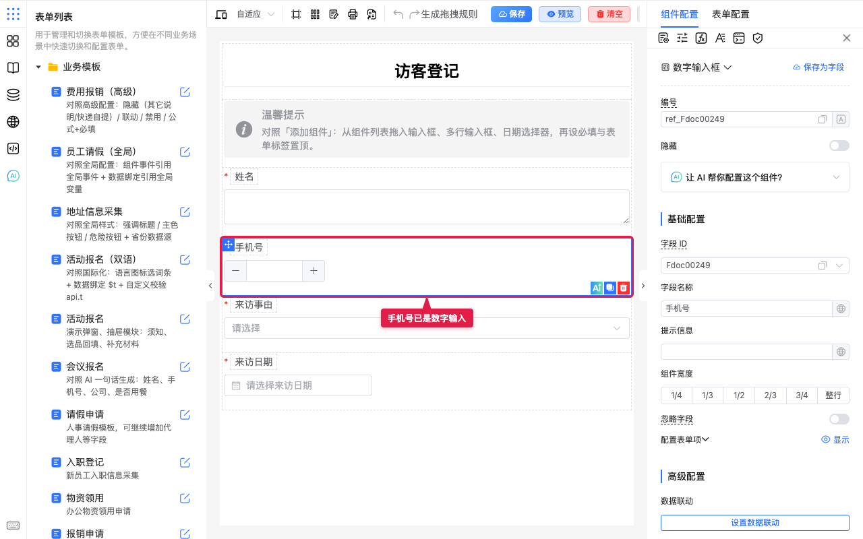This screenshot has width=863, height=539.
Task: Open the 字段 ID dropdown arrow
Action: [839, 265]
